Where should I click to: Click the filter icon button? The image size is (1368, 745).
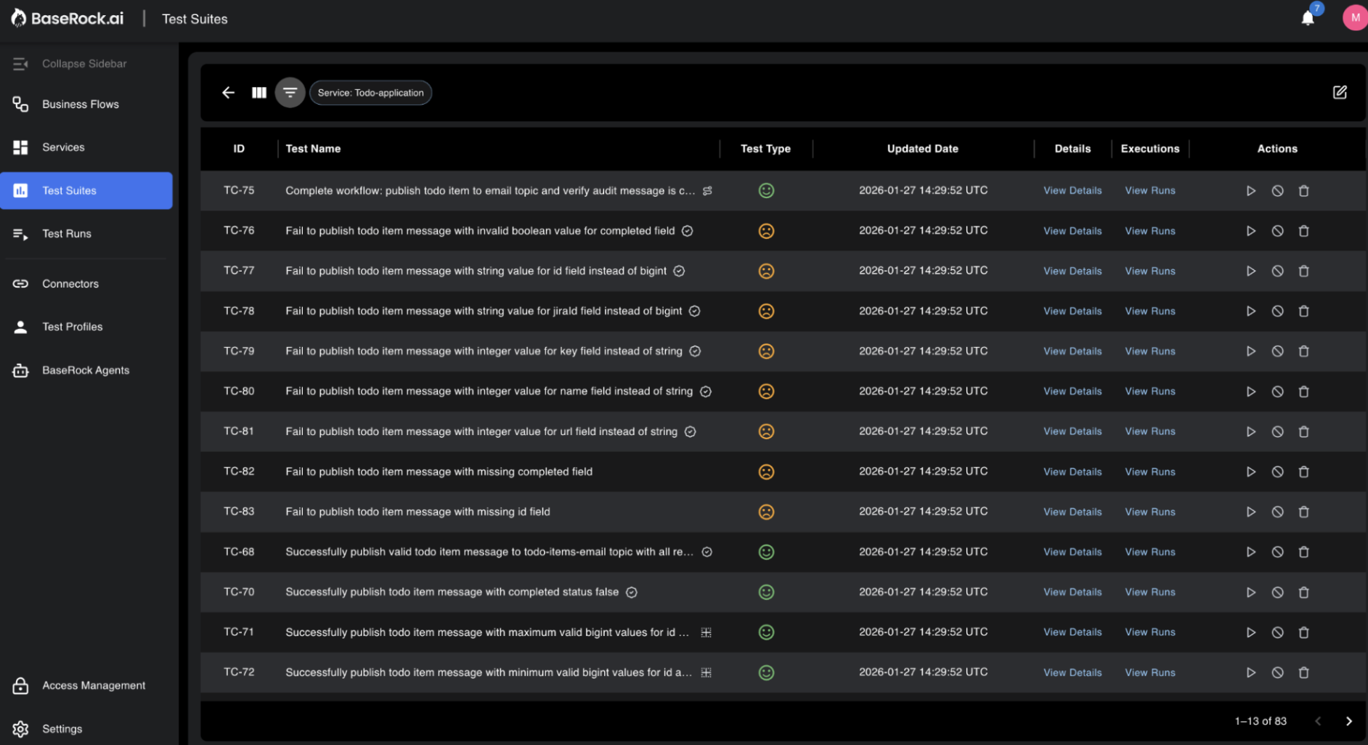point(290,92)
